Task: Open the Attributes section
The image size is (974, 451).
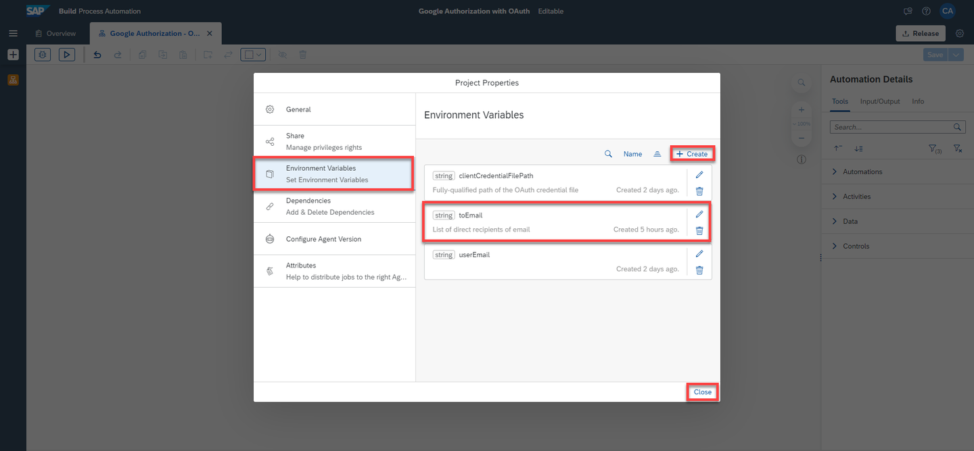Action: 334,271
